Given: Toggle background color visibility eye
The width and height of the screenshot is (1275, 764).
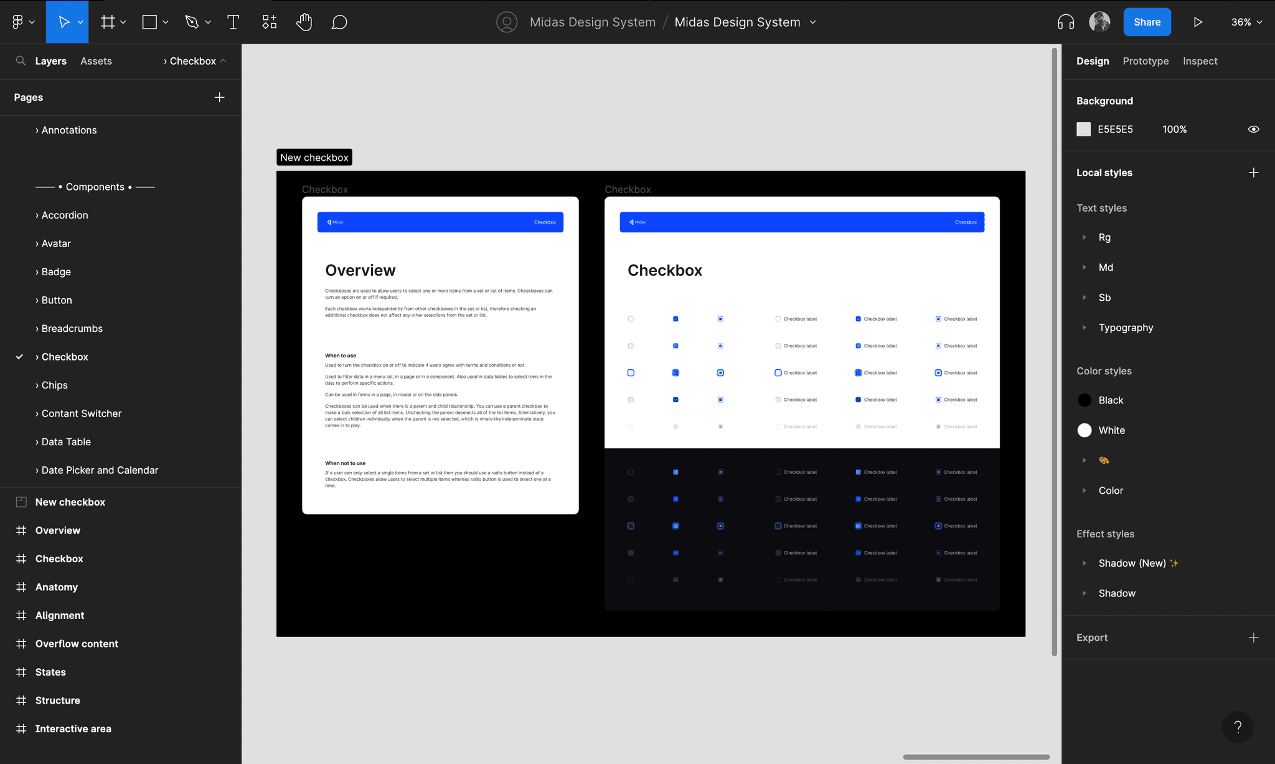Looking at the screenshot, I should [1253, 130].
